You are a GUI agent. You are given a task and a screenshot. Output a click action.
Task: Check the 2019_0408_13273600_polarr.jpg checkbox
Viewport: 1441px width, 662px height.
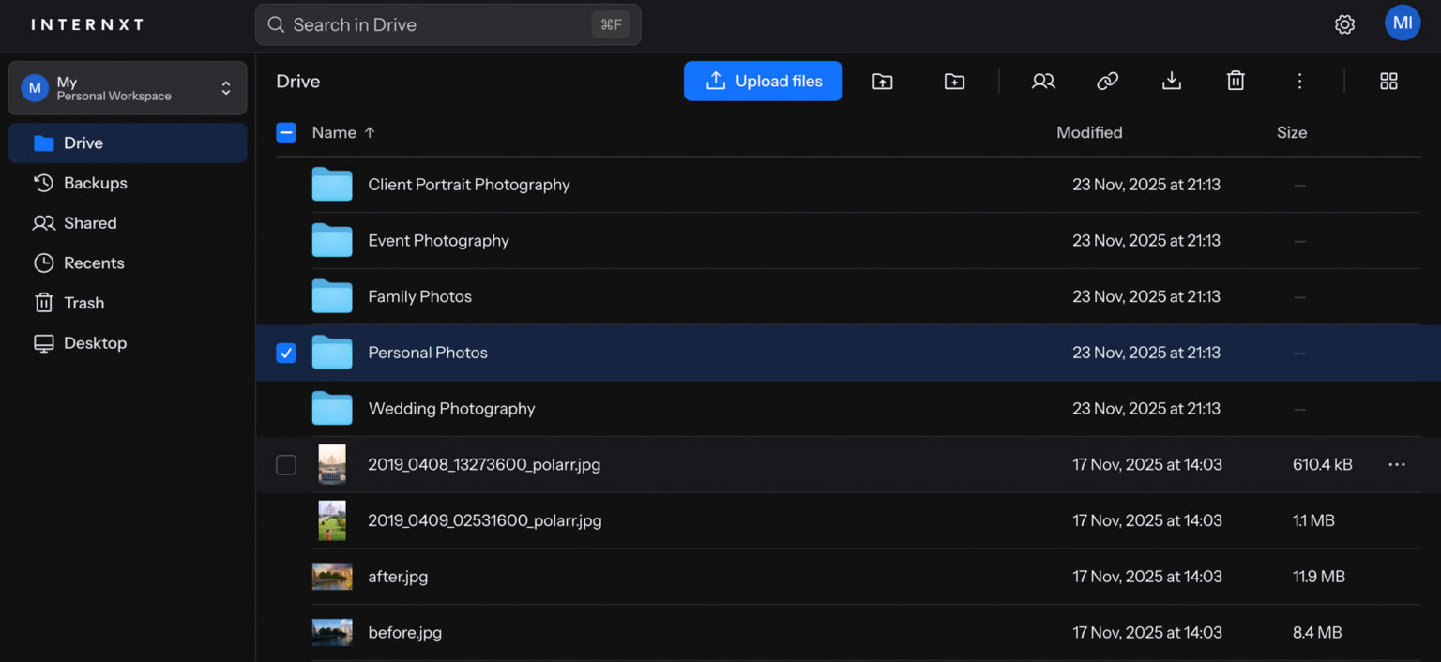coord(286,465)
